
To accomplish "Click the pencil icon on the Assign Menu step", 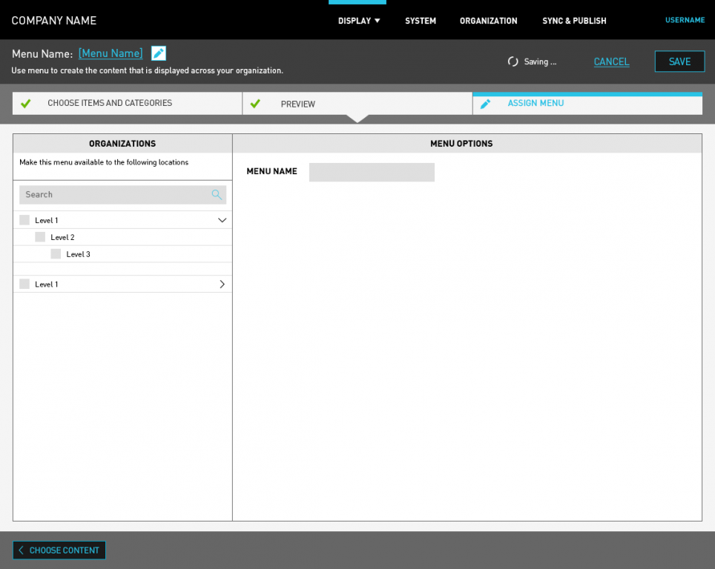I will pos(485,104).
